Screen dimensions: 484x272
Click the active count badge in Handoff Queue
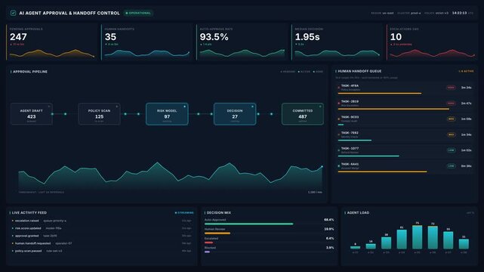(466, 71)
